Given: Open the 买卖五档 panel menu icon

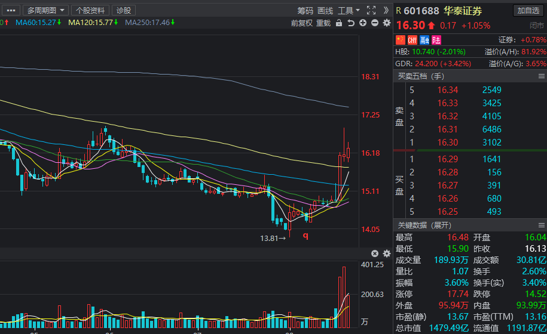Looking at the screenshot, I should 542,76.
